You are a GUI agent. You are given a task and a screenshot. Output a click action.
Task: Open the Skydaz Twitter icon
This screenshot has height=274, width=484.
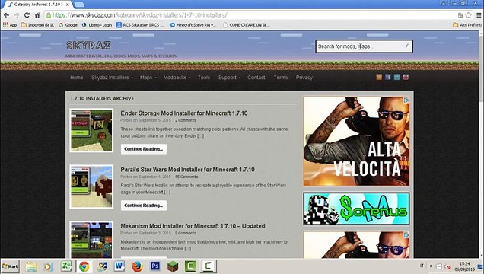pyautogui.click(x=397, y=77)
